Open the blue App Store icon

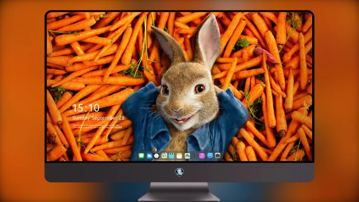tap(210, 156)
